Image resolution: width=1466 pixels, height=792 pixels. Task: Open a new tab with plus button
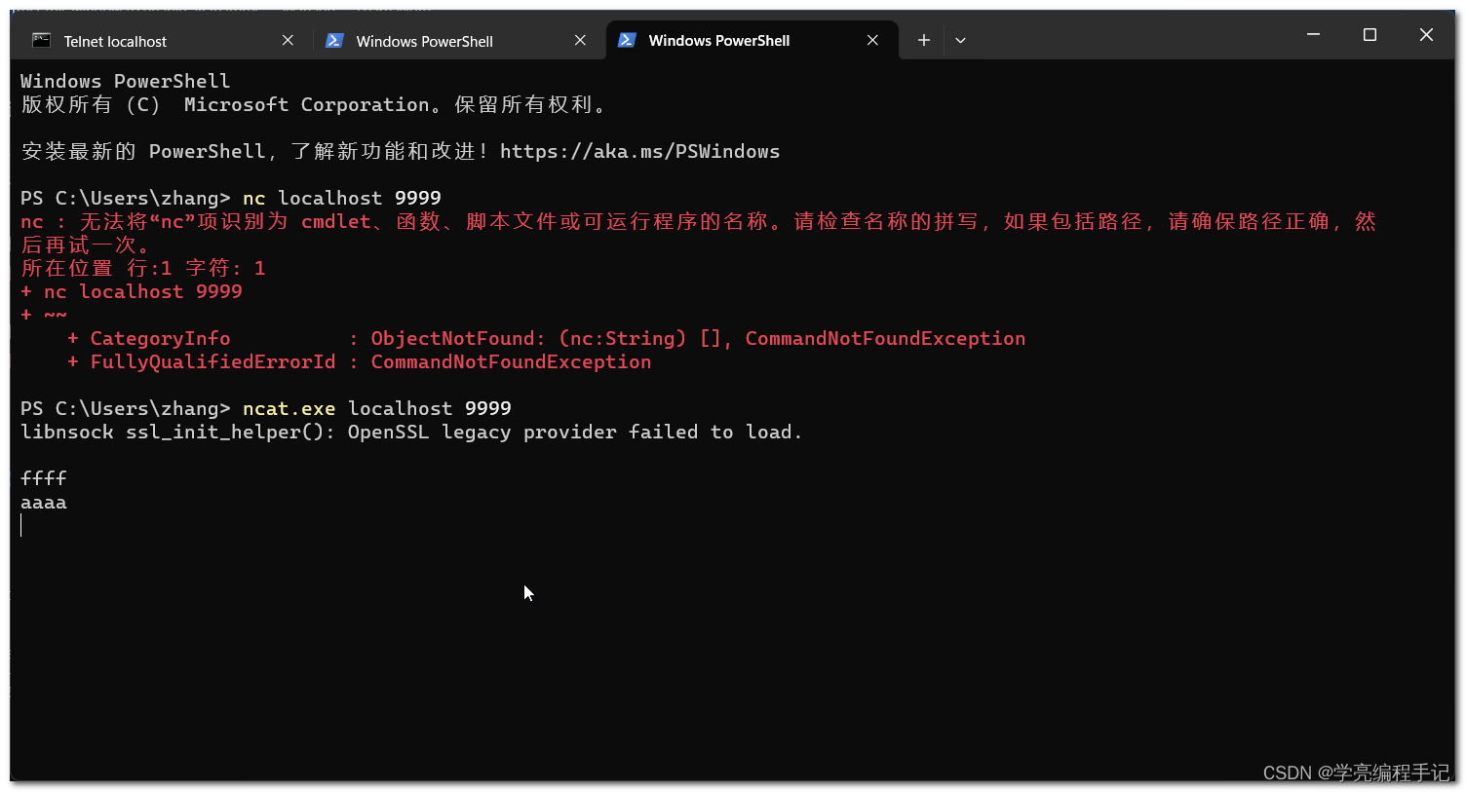click(924, 40)
